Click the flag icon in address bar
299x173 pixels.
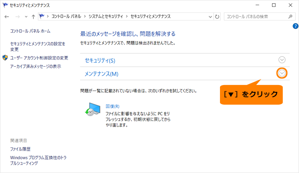click(x=41, y=16)
